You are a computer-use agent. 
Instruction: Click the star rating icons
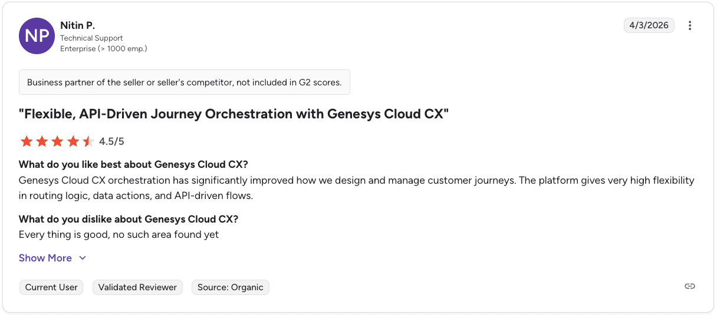57,141
